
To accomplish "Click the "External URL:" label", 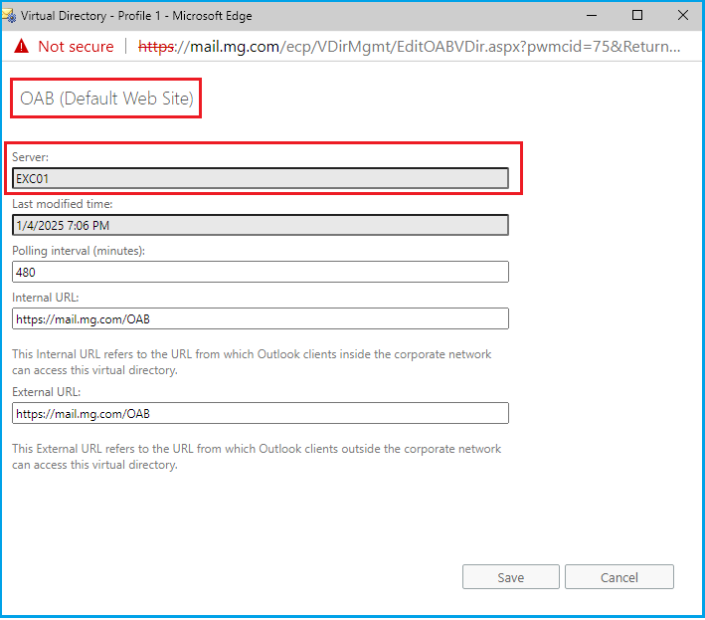I will tap(47, 392).
